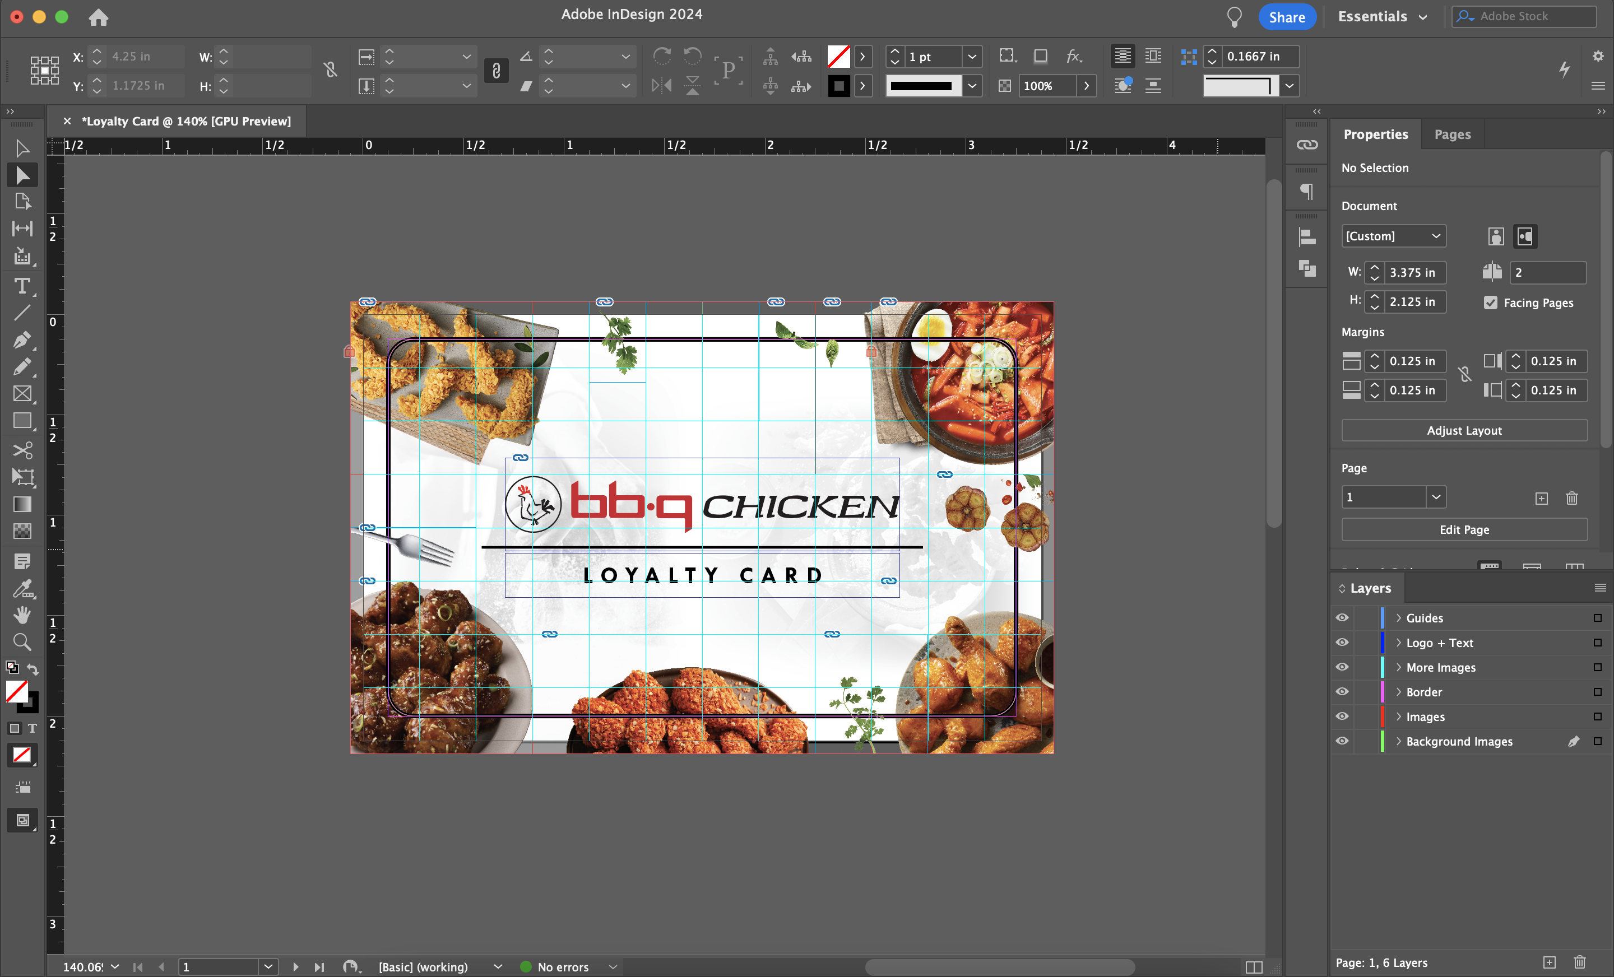
Task: Hide the Border layer
Action: click(1342, 691)
